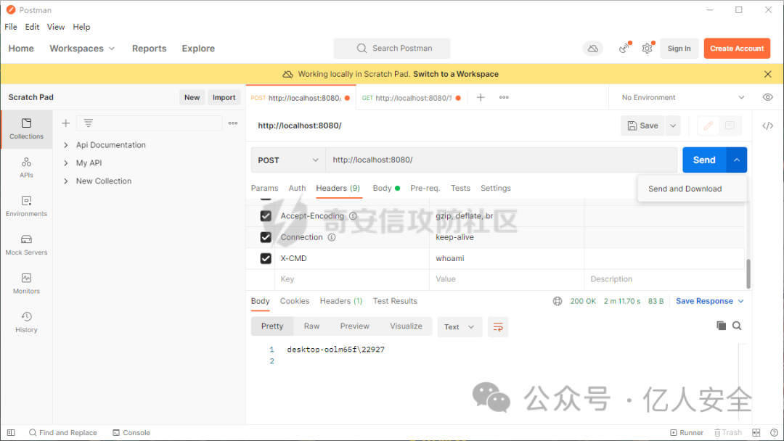Open the No Environment dropdown
Image resolution: width=784 pixels, height=441 pixels.
pos(682,97)
